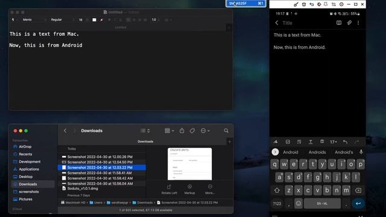Select the handwriting pen tool in notes toolbar
Image resolution: width=386 pixels, height=217 pixels.
276,142
